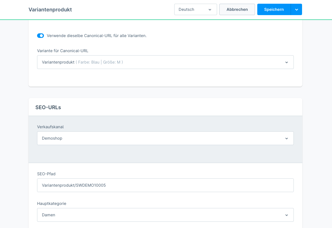The width and height of the screenshot is (332, 228).
Task: Open the Hauptkategorie dropdown showing Damen
Action: coord(160,215)
